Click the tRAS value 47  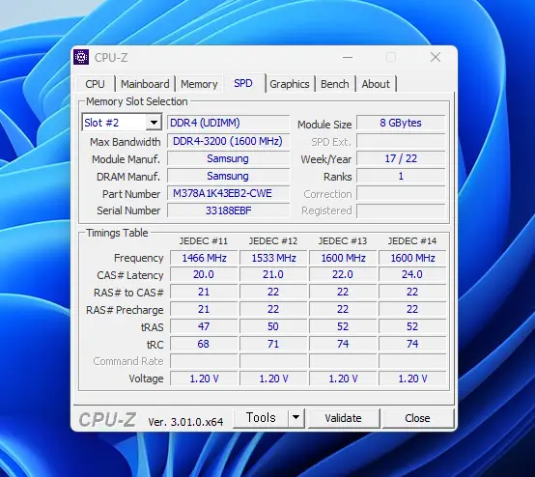pyautogui.click(x=204, y=327)
